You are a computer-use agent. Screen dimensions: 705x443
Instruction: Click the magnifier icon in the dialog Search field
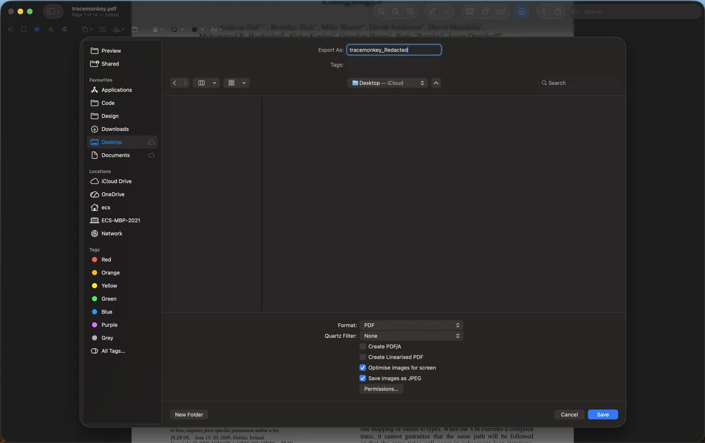pyautogui.click(x=544, y=83)
